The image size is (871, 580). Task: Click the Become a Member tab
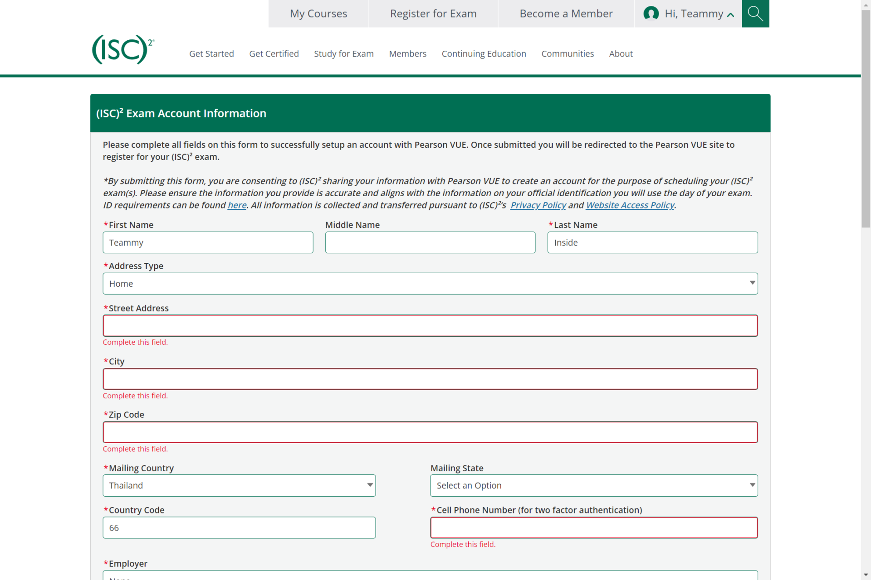(x=566, y=14)
